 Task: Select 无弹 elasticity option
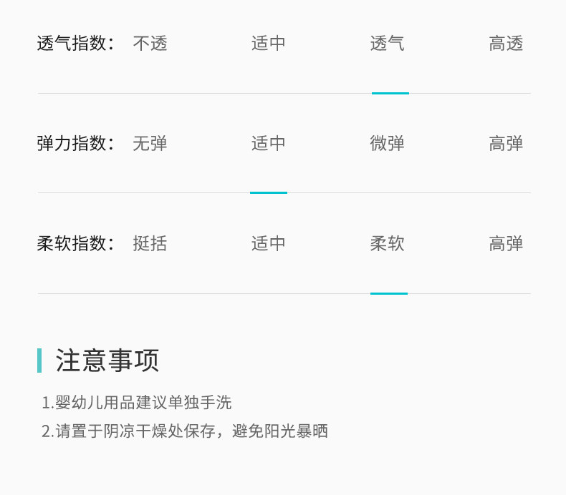click(150, 144)
